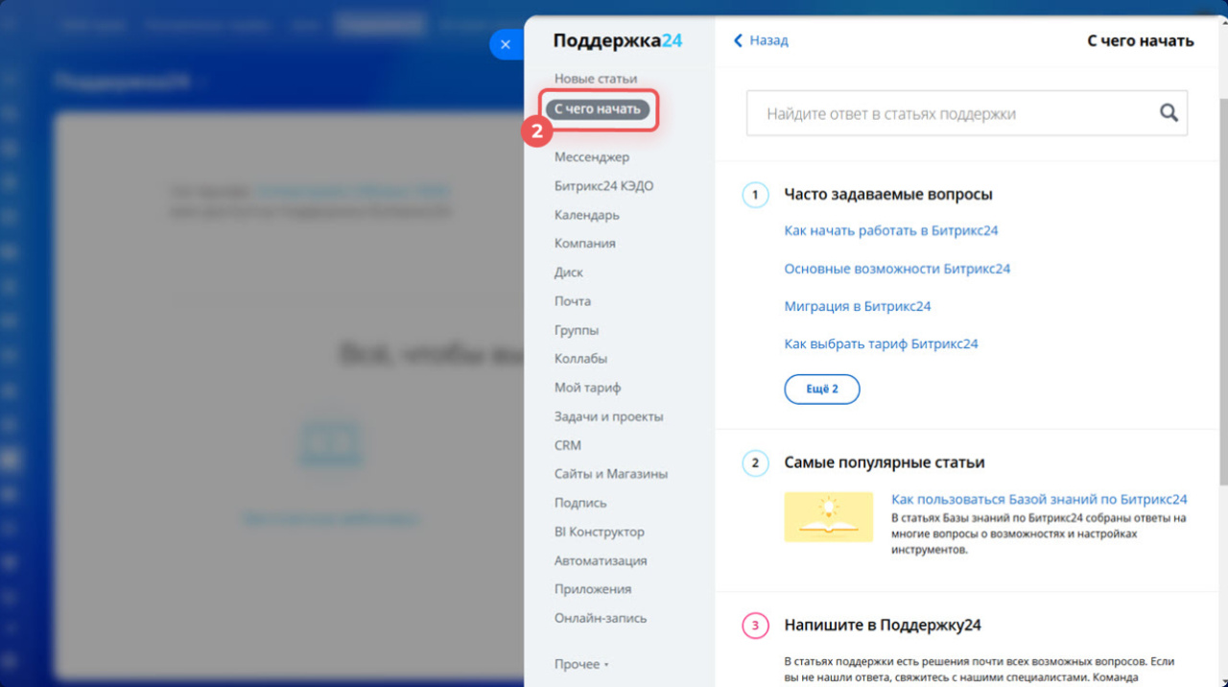The image size is (1228, 687).
Task: Click the Поддержка24 logo
Action: click(618, 40)
